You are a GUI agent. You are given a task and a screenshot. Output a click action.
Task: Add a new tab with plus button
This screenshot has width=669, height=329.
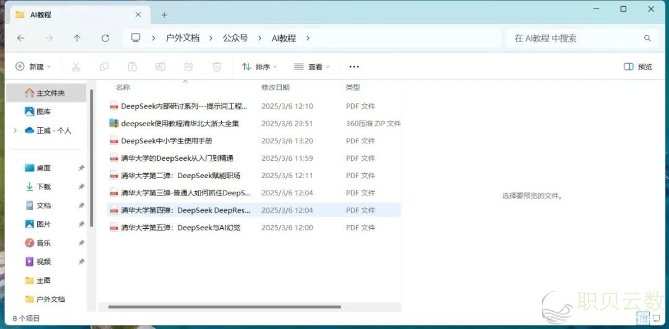click(164, 15)
